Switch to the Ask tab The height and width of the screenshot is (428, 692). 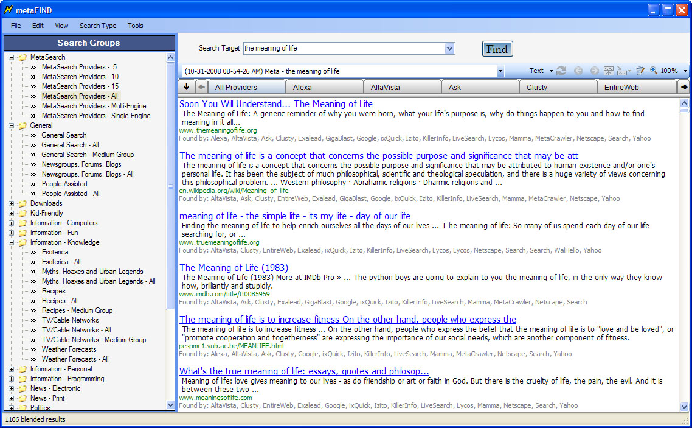[x=480, y=87]
